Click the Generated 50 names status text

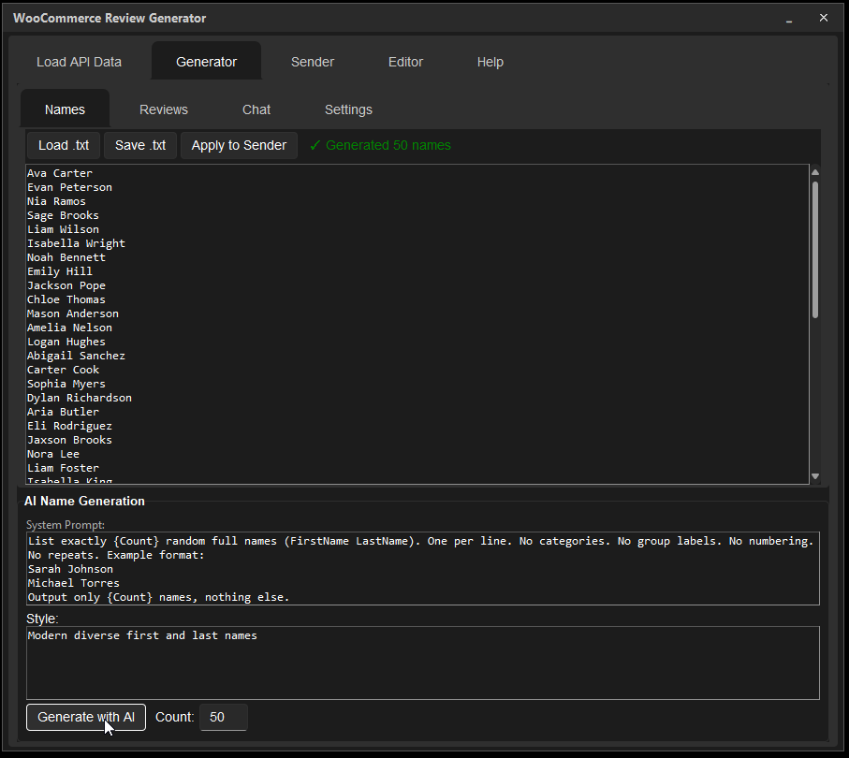(x=388, y=145)
